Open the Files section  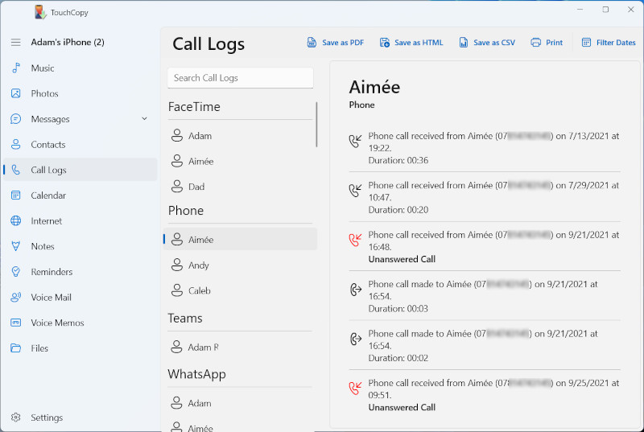tap(39, 348)
